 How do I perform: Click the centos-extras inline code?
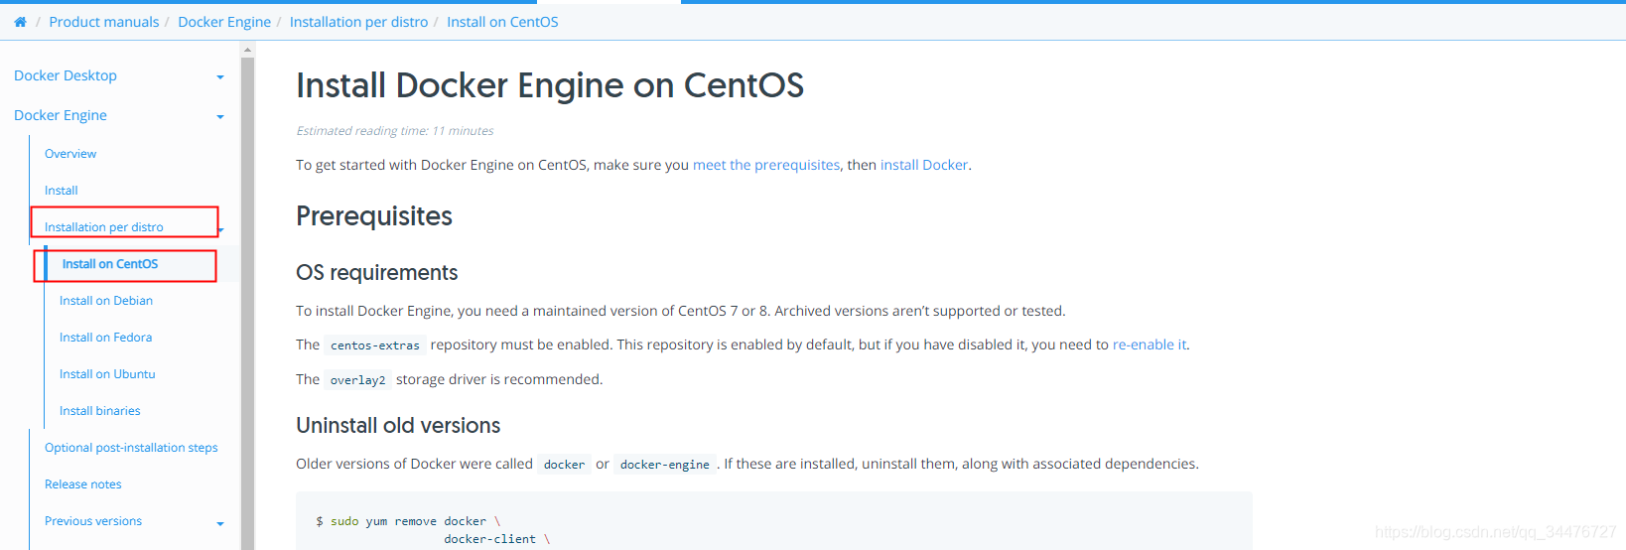click(375, 345)
